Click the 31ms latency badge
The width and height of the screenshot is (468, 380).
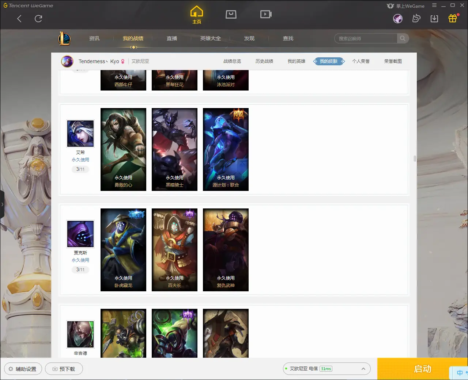tap(326, 369)
